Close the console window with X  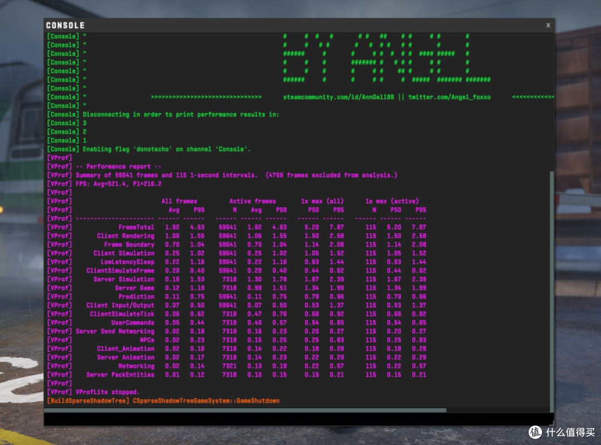pyautogui.click(x=548, y=25)
